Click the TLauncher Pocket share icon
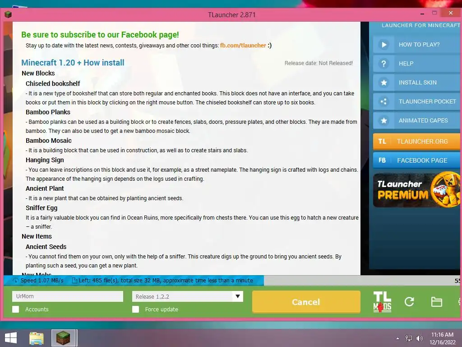This screenshot has height=347, width=462. pyautogui.click(x=383, y=102)
